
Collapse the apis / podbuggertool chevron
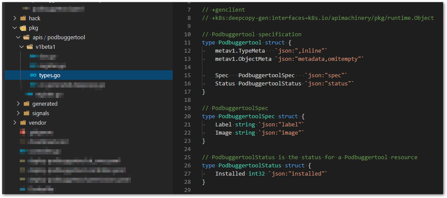(18, 38)
